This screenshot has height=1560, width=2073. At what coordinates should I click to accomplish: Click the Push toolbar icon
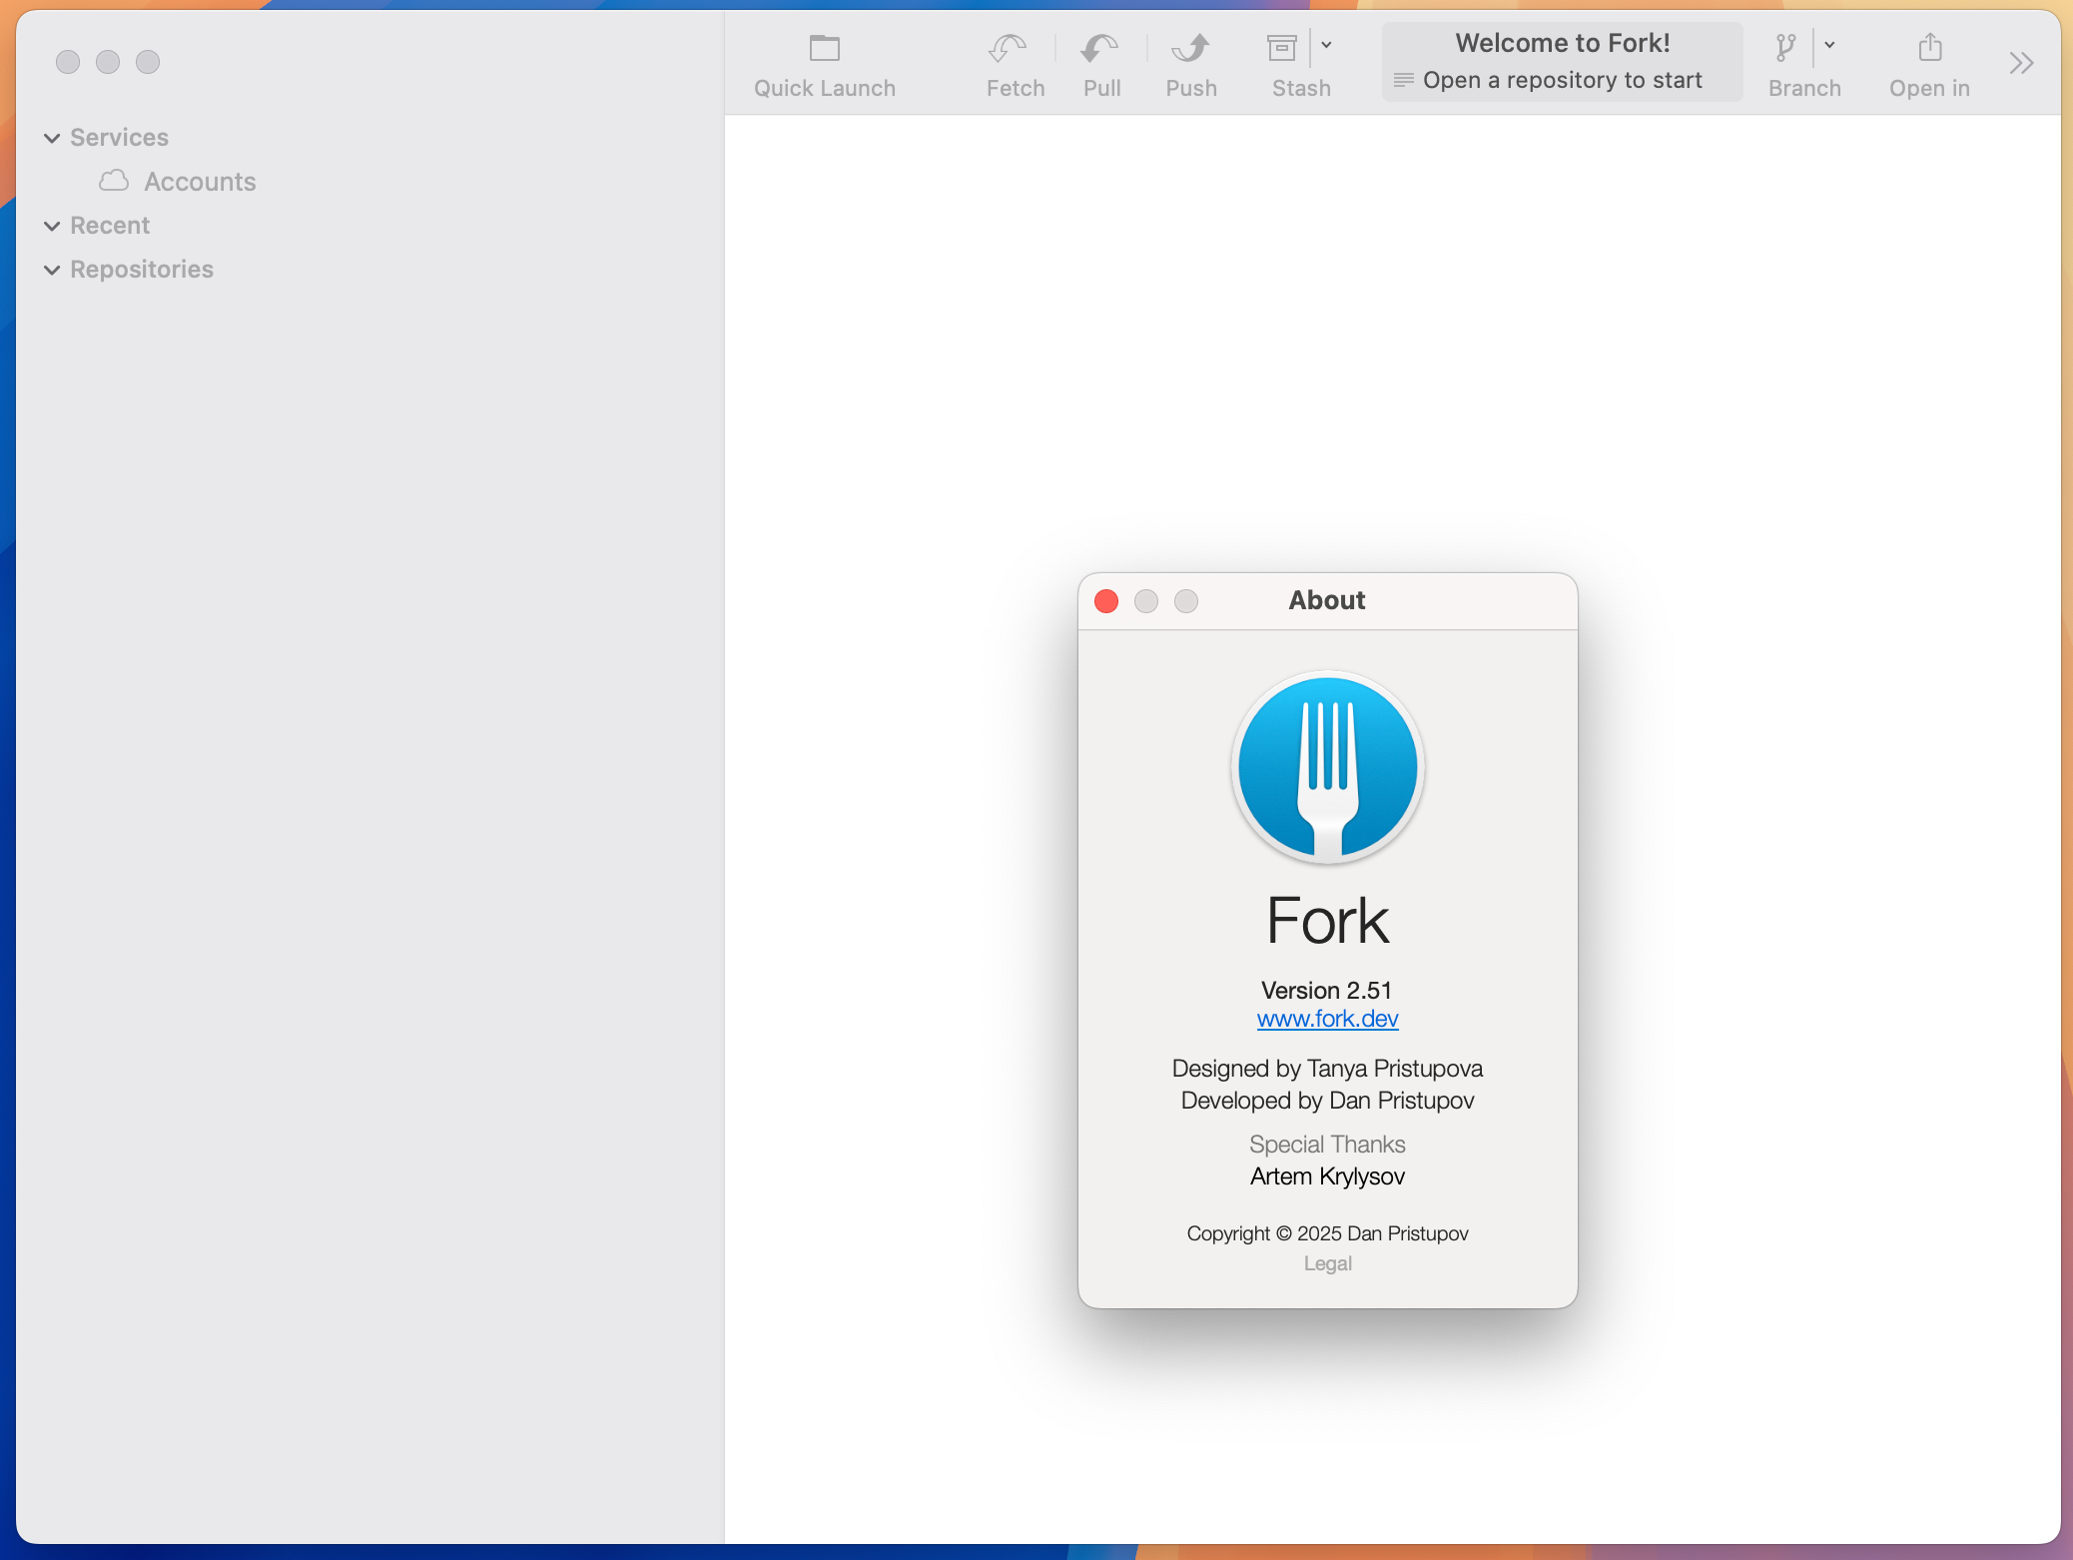[1191, 48]
